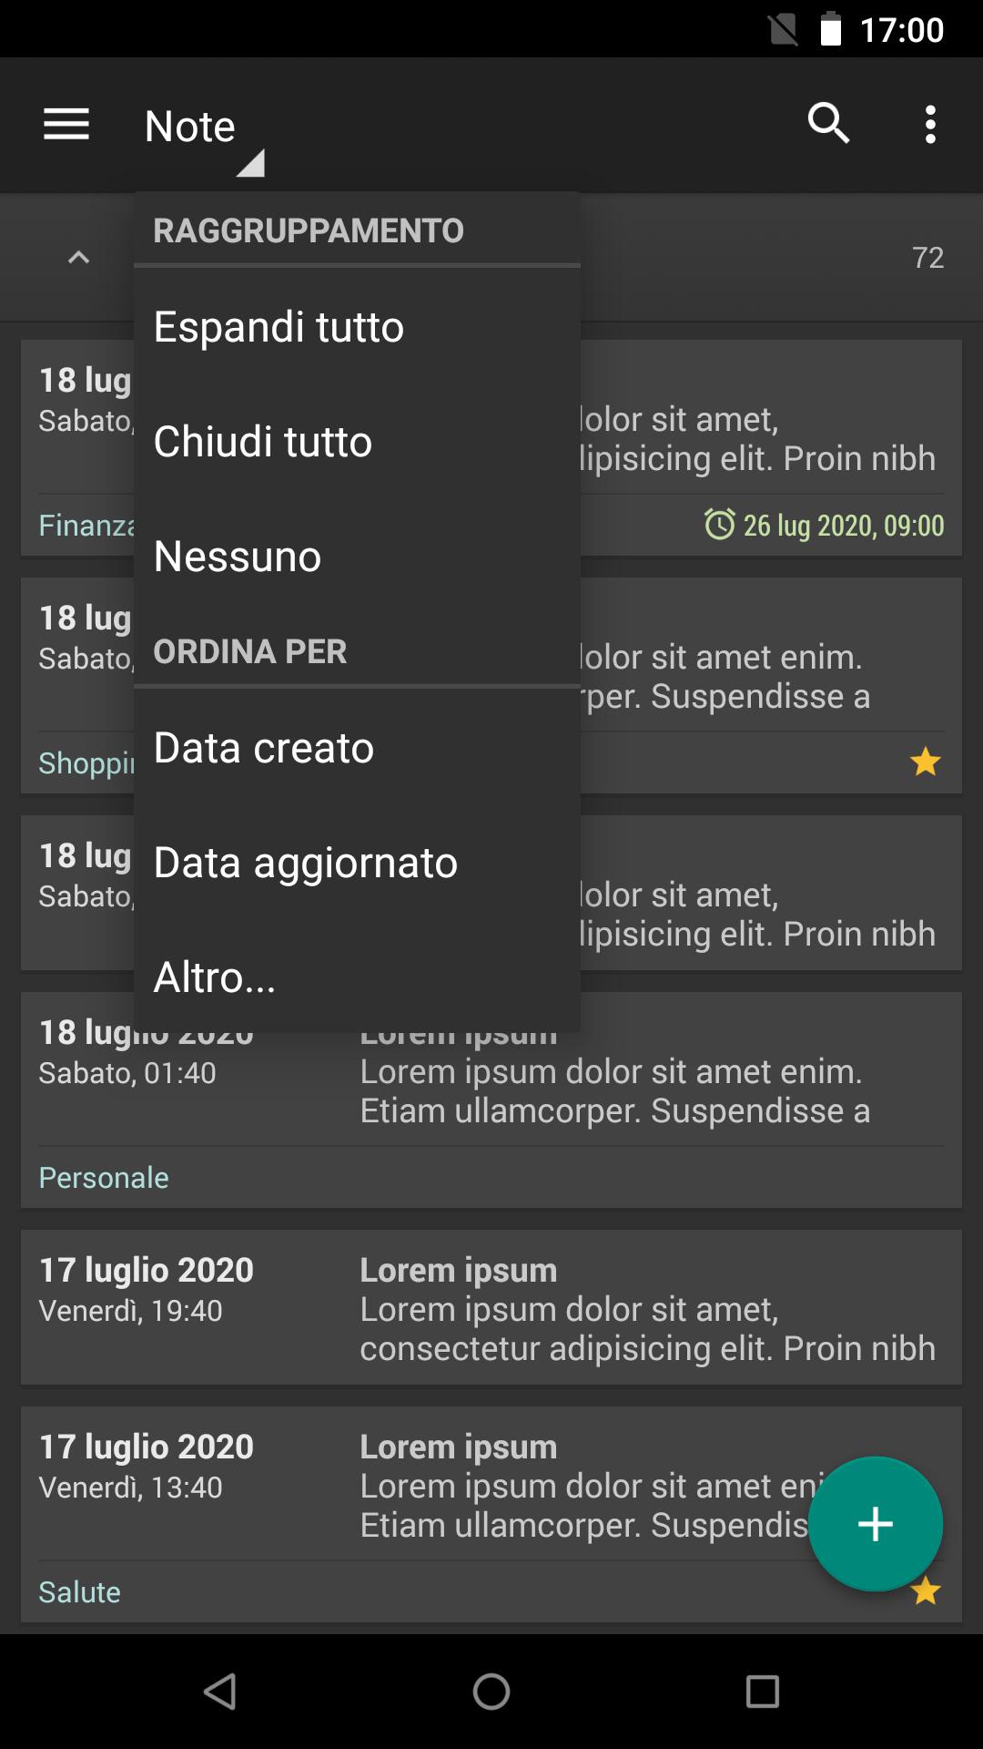Open the 17 luglio 2020 19:40 note
Viewport: 983px width, 1749px height.
(x=491, y=1308)
